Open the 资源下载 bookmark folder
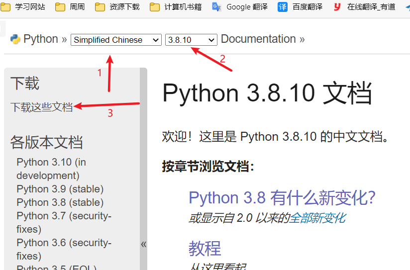This screenshot has height=270, width=410. point(117,7)
